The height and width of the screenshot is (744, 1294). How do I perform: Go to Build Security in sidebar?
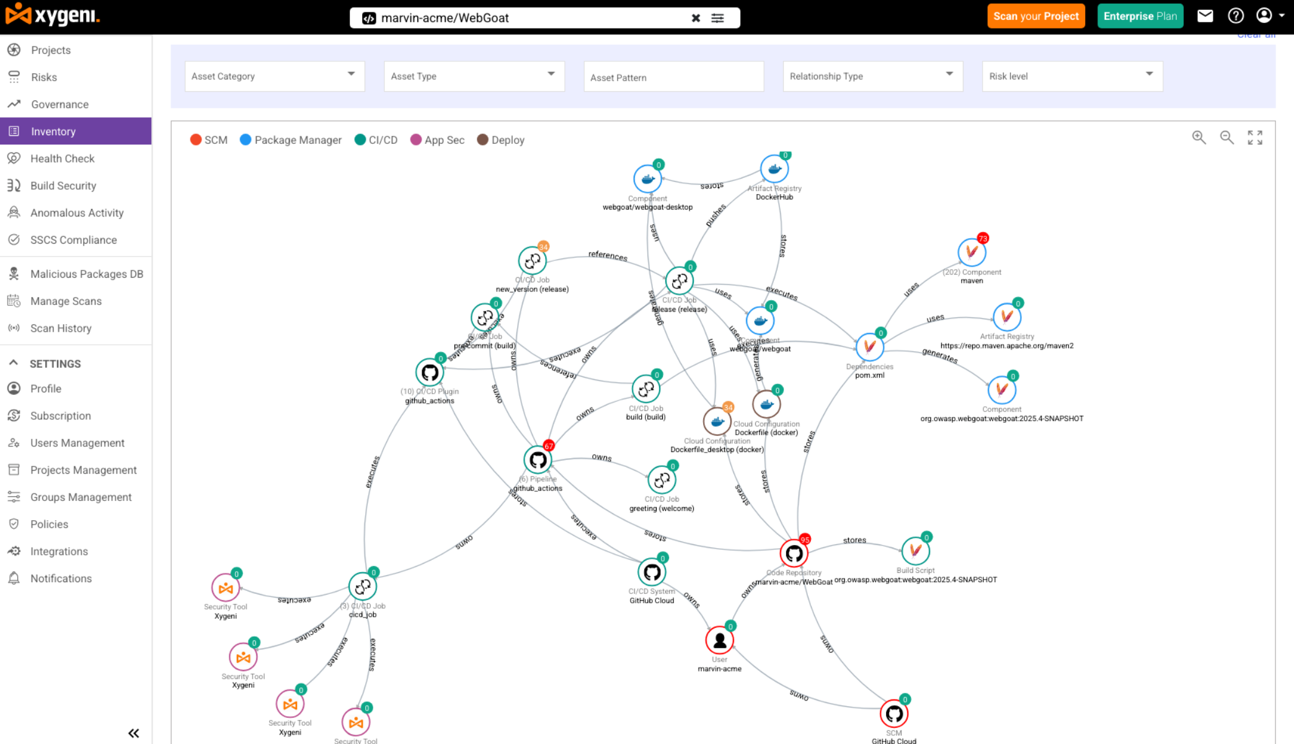(x=63, y=185)
